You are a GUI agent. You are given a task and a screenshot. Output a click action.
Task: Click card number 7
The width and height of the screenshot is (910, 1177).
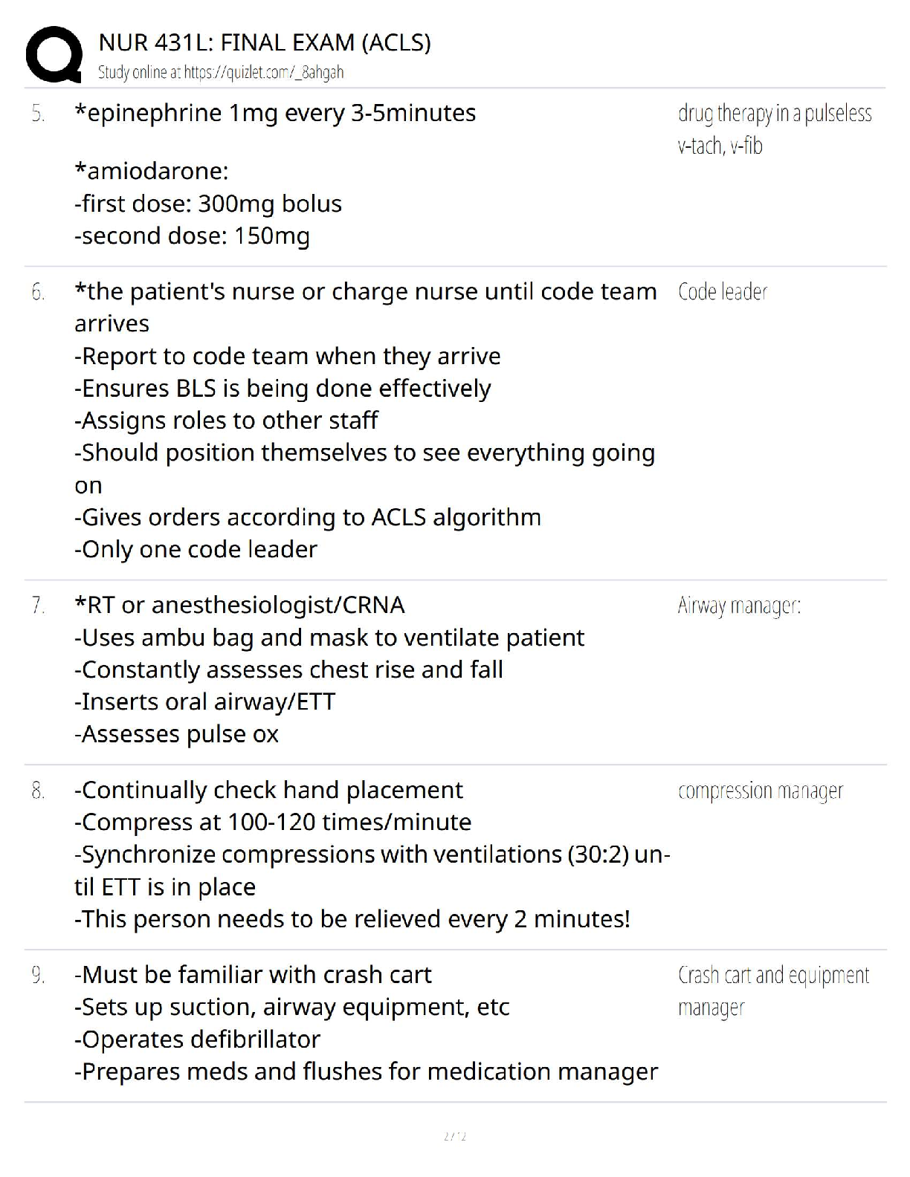38,606
